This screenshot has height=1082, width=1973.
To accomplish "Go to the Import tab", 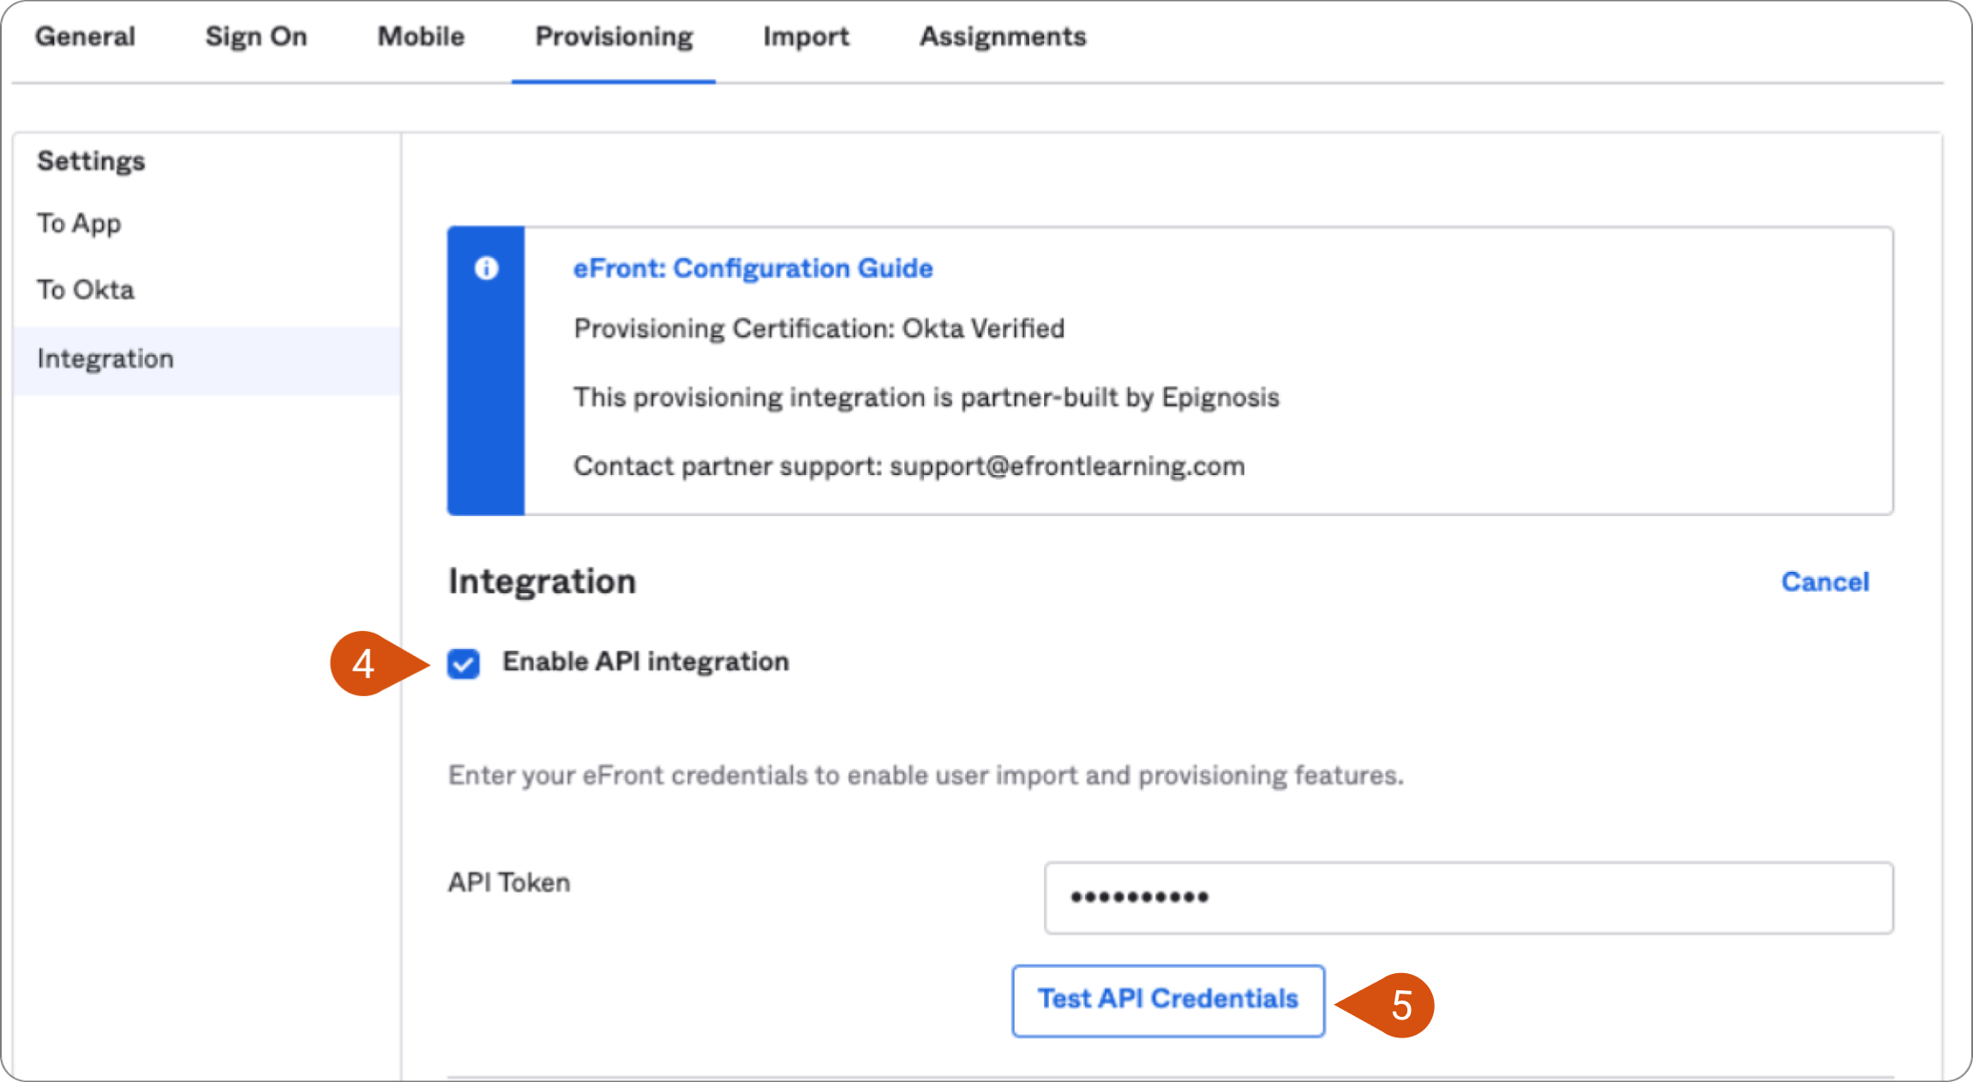I will coord(806,37).
